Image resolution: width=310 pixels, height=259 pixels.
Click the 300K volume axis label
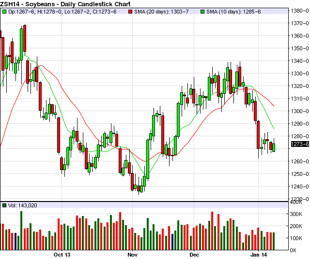coord(296,214)
